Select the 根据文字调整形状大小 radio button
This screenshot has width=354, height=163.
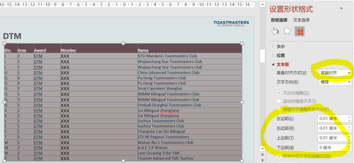[279, 109]
